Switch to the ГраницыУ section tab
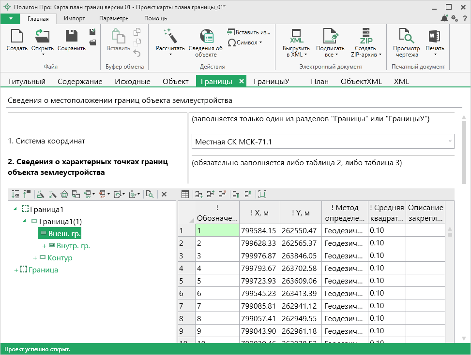This screenshot has width=471, height=355. tap(271, 81)
